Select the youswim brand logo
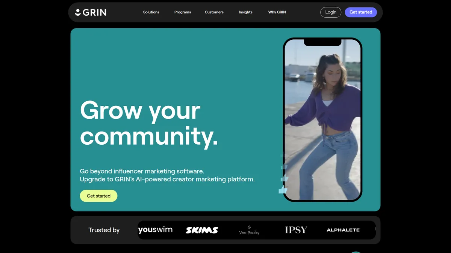The height and width of the screenshot is (253, 451). point(155,230)
